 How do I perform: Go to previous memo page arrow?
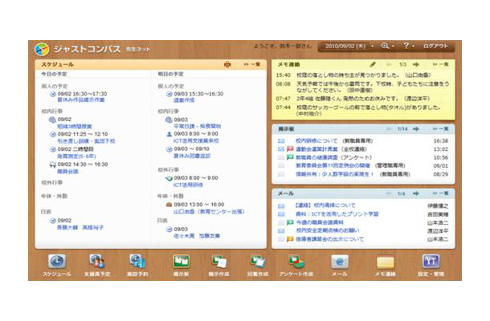[x=389, y=64]
